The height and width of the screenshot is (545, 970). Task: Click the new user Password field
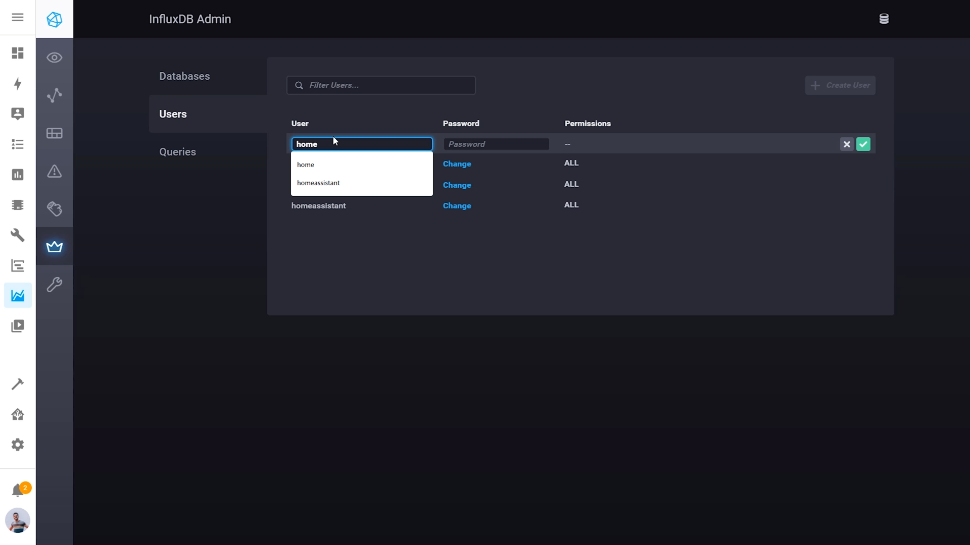496,144
